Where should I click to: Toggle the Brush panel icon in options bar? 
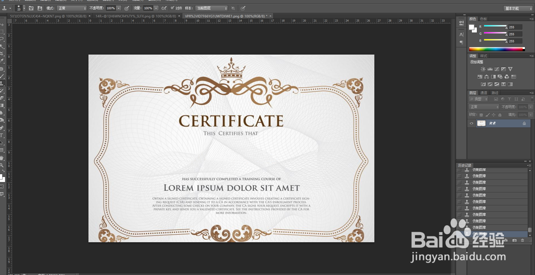tap(31, 8)
